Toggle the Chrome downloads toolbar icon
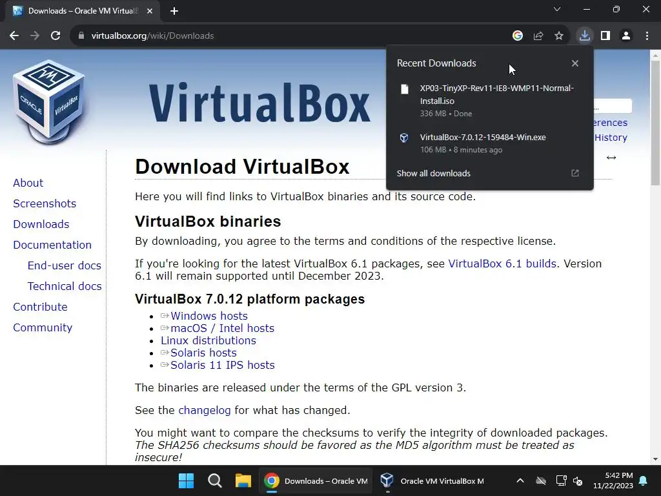 pyautogui.click(x=584, y=36)
